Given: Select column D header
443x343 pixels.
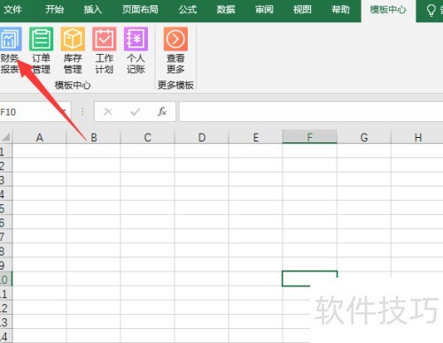Looking at the screenshot, I should point(201,137).
